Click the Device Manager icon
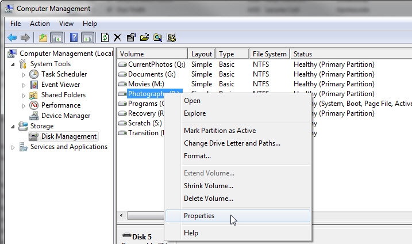 tap(34, 116)
